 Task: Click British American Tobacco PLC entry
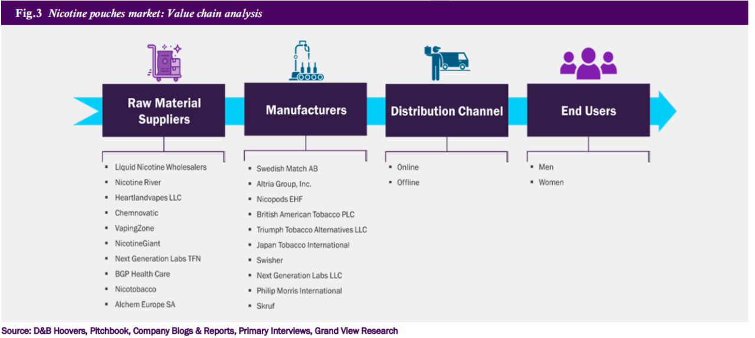pyautogui.click(x=305, y=214)
